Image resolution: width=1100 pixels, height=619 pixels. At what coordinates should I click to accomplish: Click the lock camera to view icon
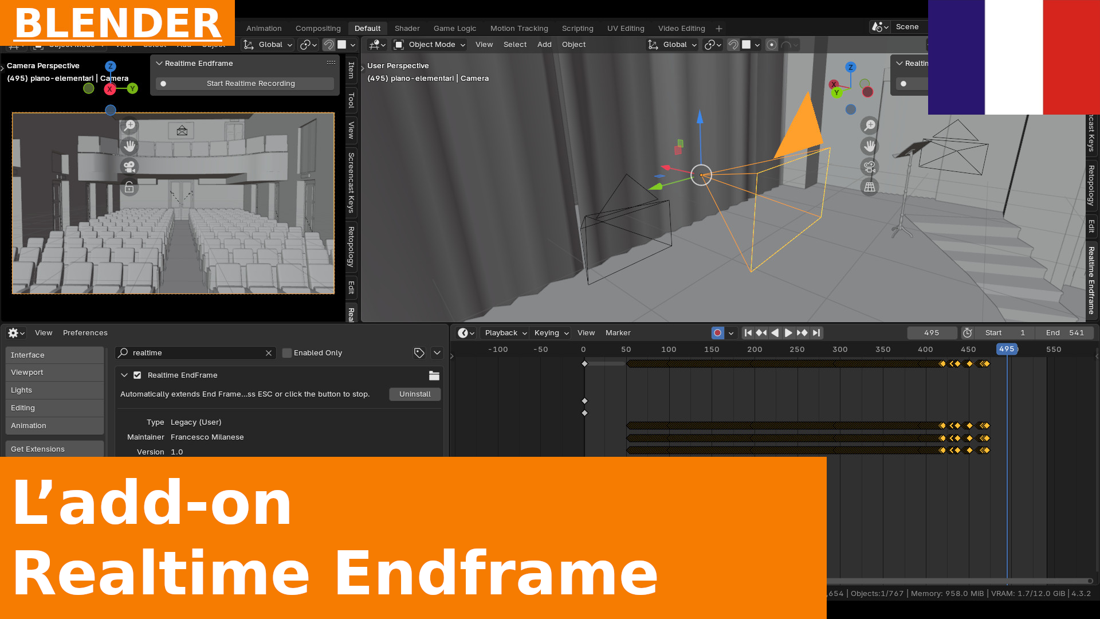(129, 187)
